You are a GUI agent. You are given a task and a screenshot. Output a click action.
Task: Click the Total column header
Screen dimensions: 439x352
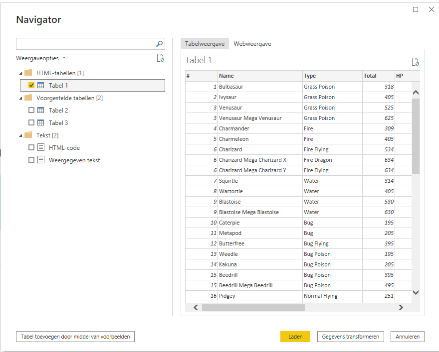pos(379,76)
